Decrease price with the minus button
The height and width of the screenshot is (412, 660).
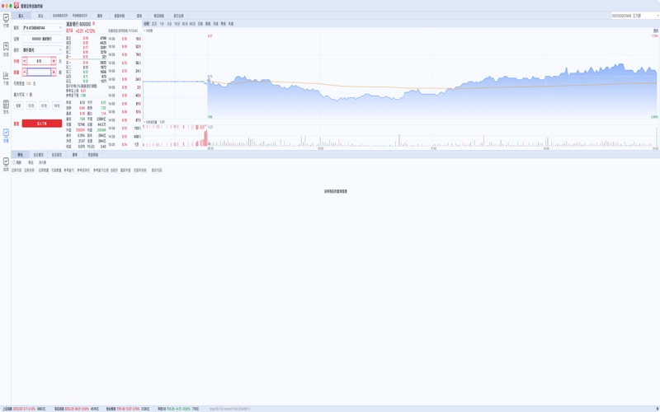(x=25, y=61)
